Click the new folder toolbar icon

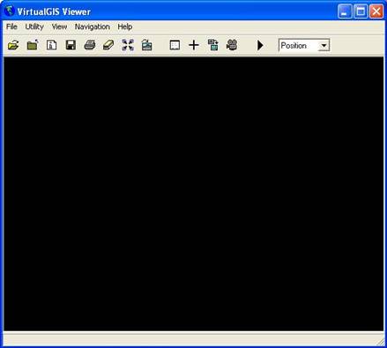33,45
